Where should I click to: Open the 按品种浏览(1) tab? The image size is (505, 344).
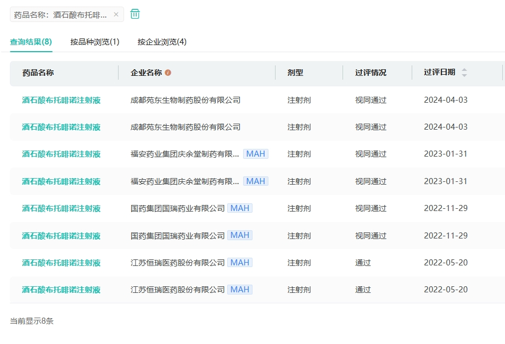pos(94,42)
